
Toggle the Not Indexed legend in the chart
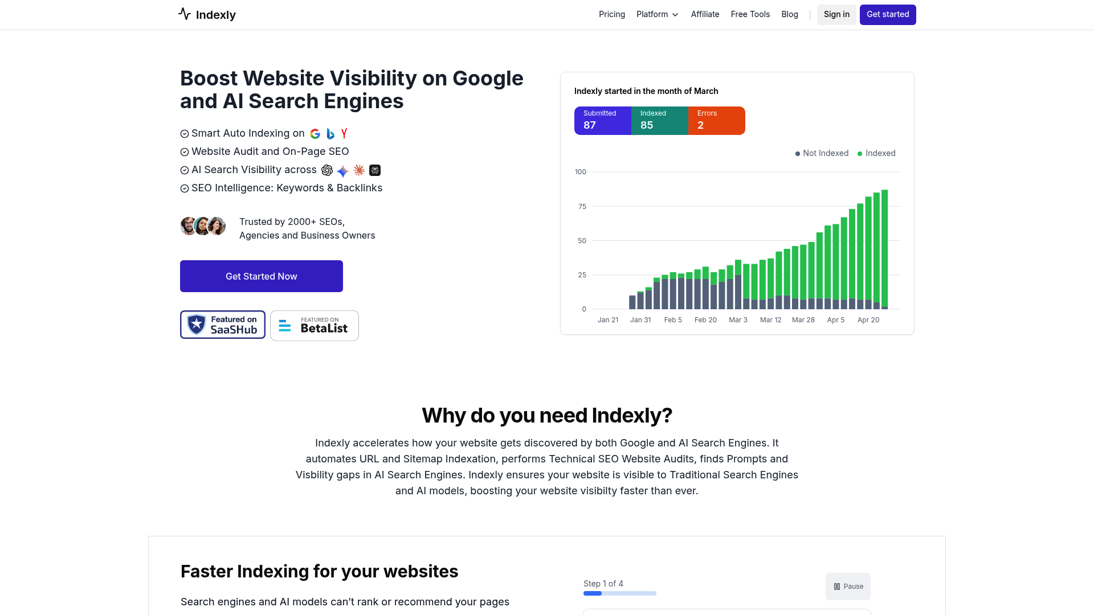822,153
